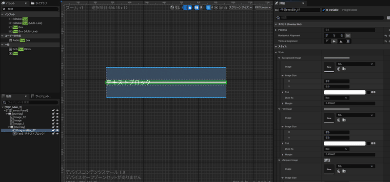
Task: Lock the Text widget in hierarchy
Action: coord(54,134)
